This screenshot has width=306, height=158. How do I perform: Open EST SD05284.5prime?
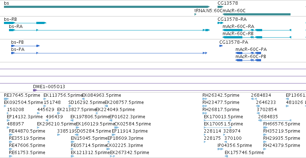93,131
